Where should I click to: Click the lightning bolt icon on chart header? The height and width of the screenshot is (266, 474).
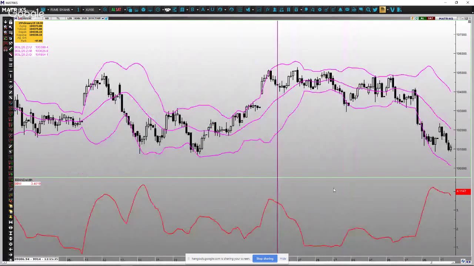[x=412, y=18]
